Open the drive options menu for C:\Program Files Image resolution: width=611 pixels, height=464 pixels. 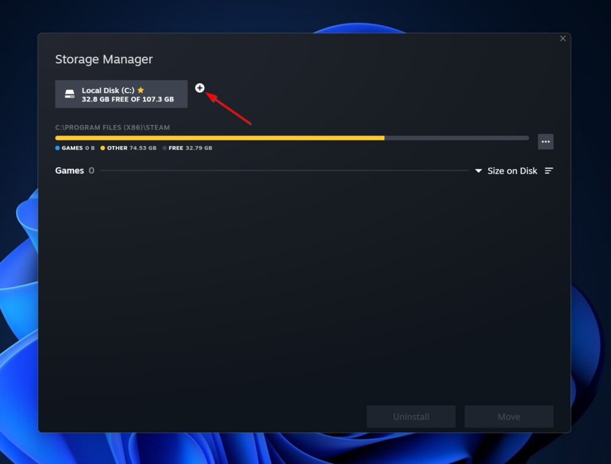[545, 142]
